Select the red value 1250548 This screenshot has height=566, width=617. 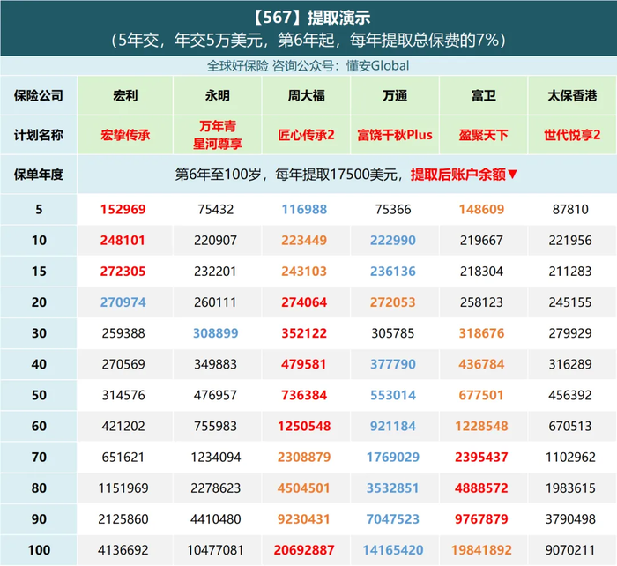tap(304, 427)
